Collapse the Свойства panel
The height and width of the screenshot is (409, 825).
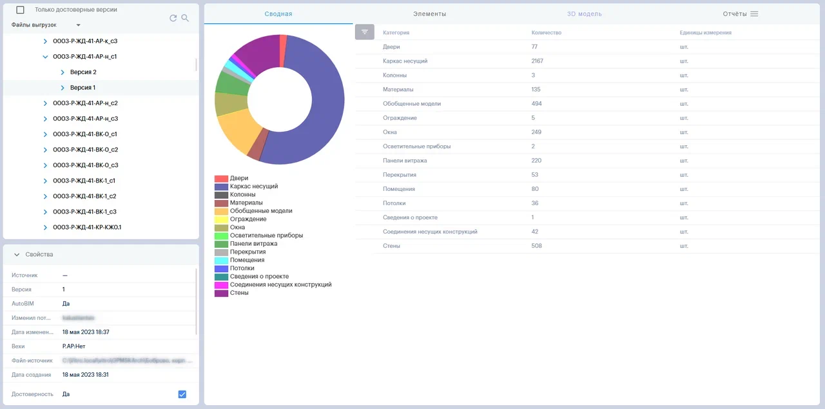(x=17, y=255)
